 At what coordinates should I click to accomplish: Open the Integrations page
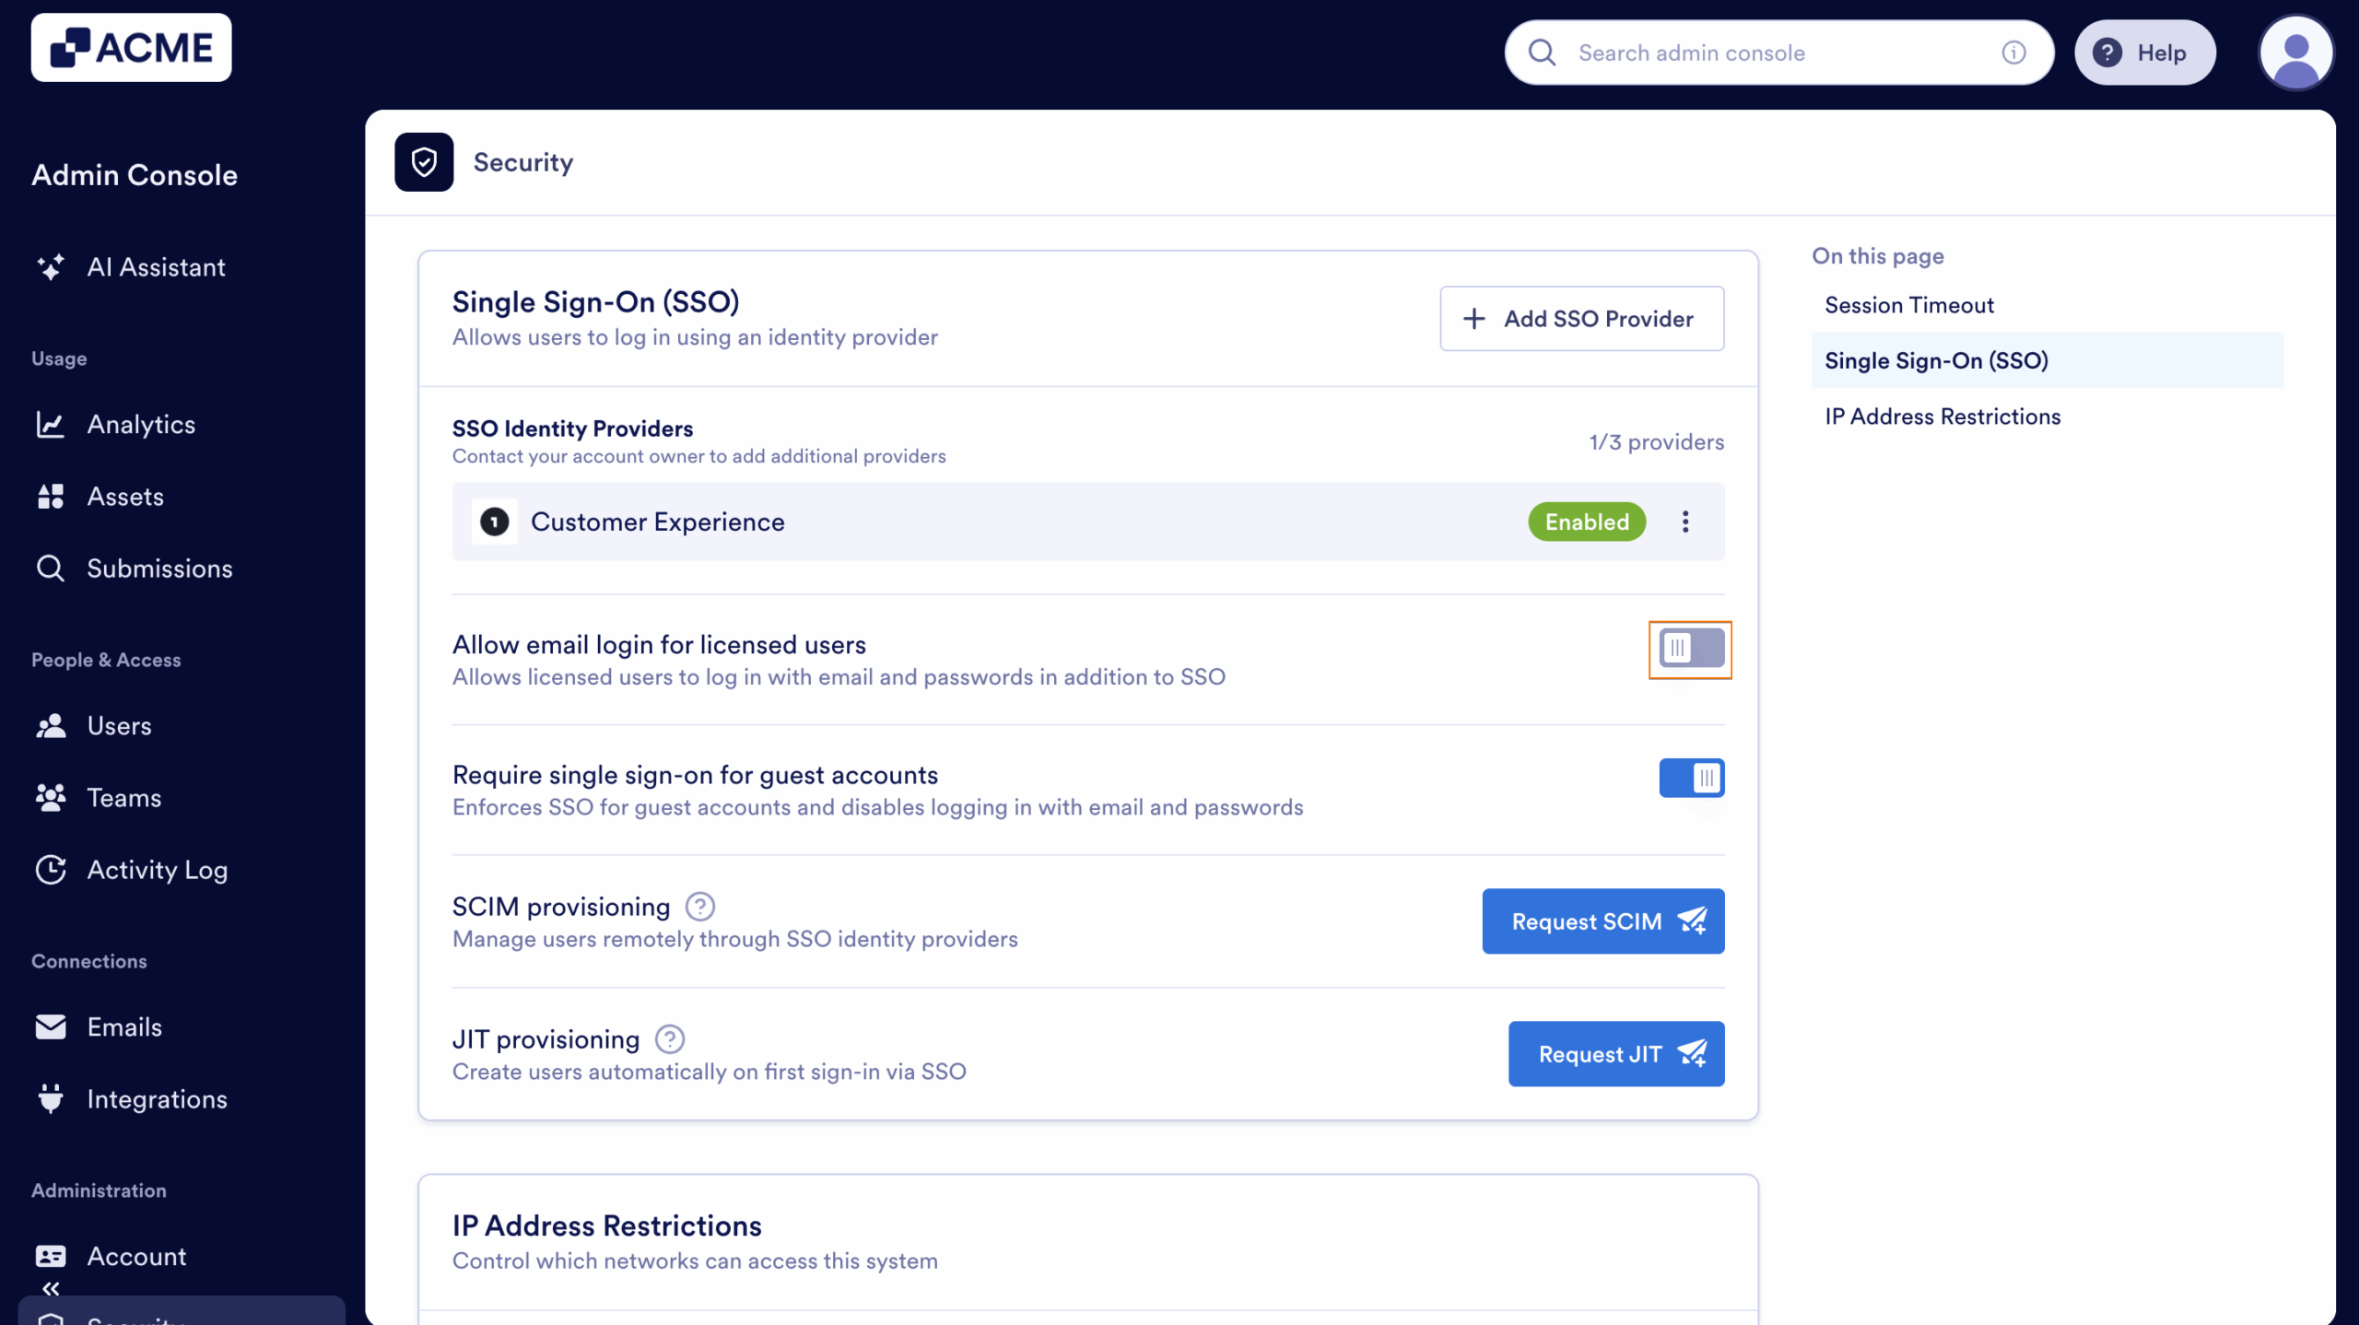(157, 1098)
